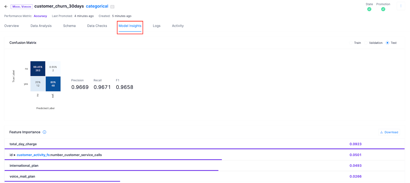Click the Promotion green checkmark icon
Screen dimensions: 410x183
(383, 9)
